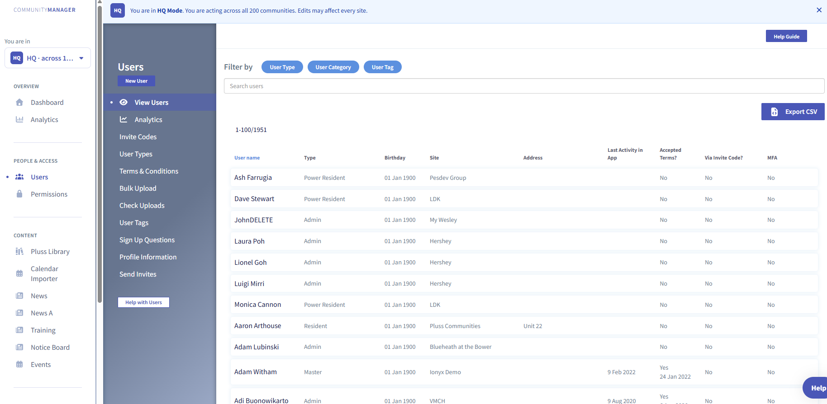Click the Help Guide button

click(x=786, y=36)
